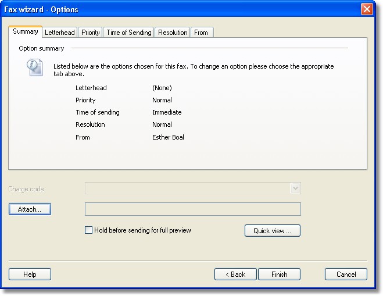383x296 pixels.
Task: Open the Letterhead tab
Action: coord(60,32)
